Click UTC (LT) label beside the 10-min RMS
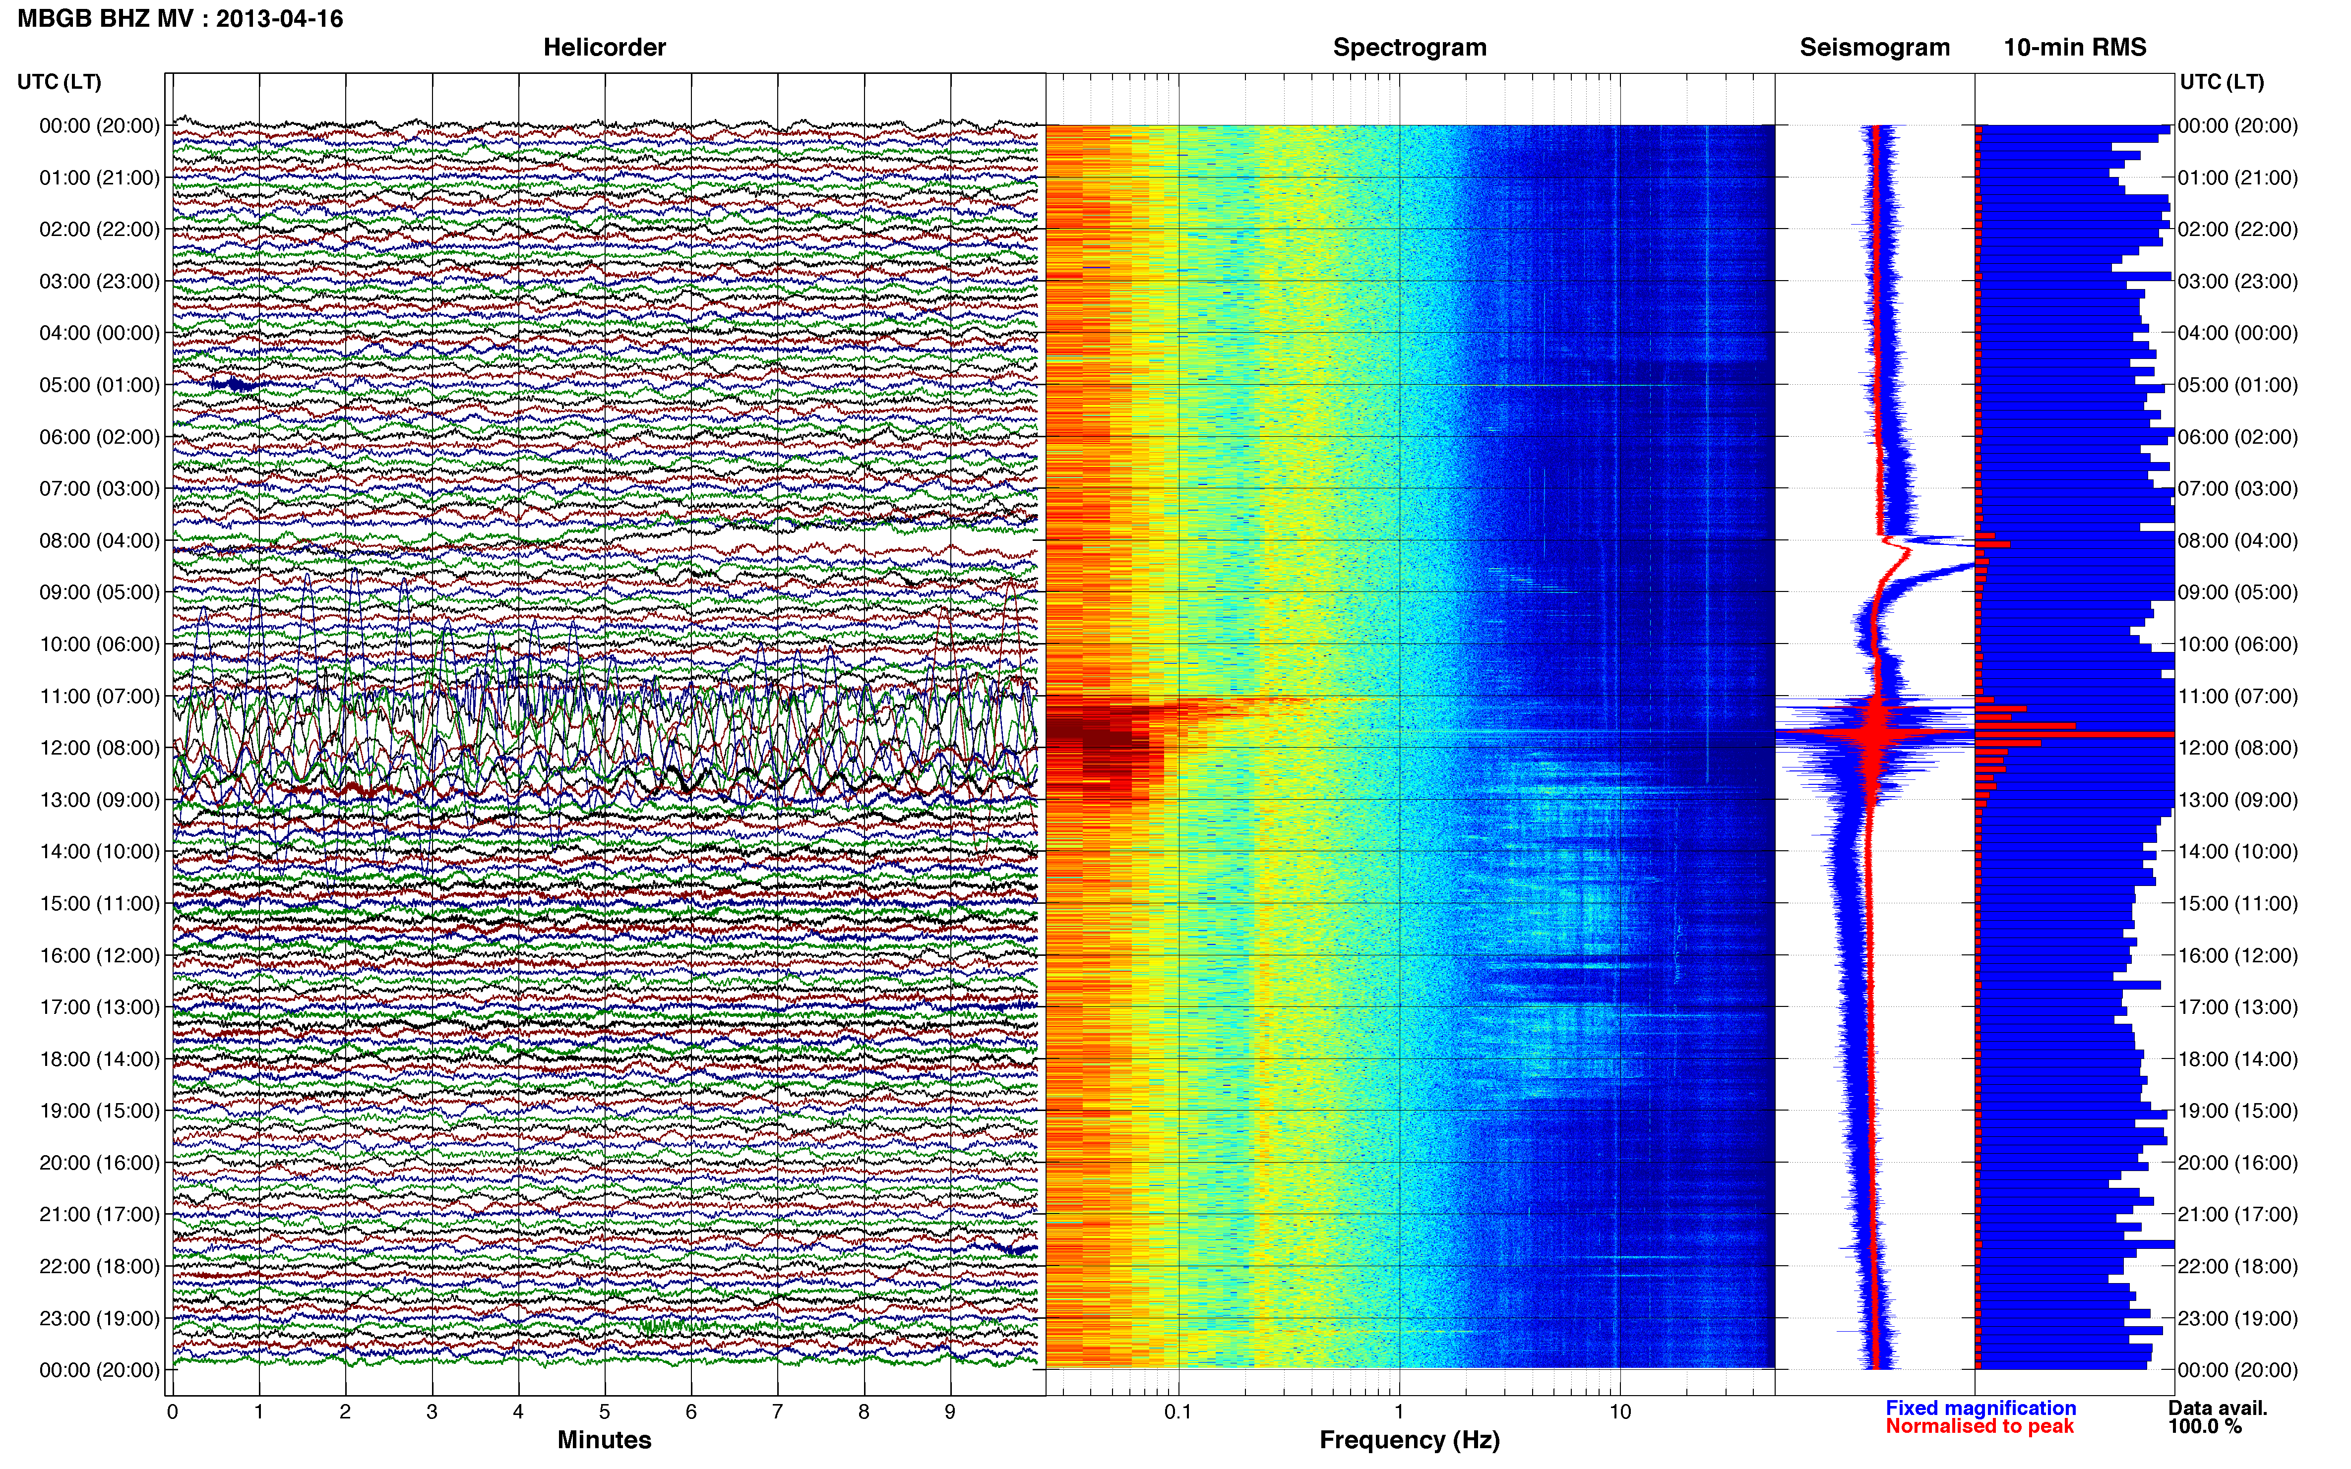 click(2222, 82)
